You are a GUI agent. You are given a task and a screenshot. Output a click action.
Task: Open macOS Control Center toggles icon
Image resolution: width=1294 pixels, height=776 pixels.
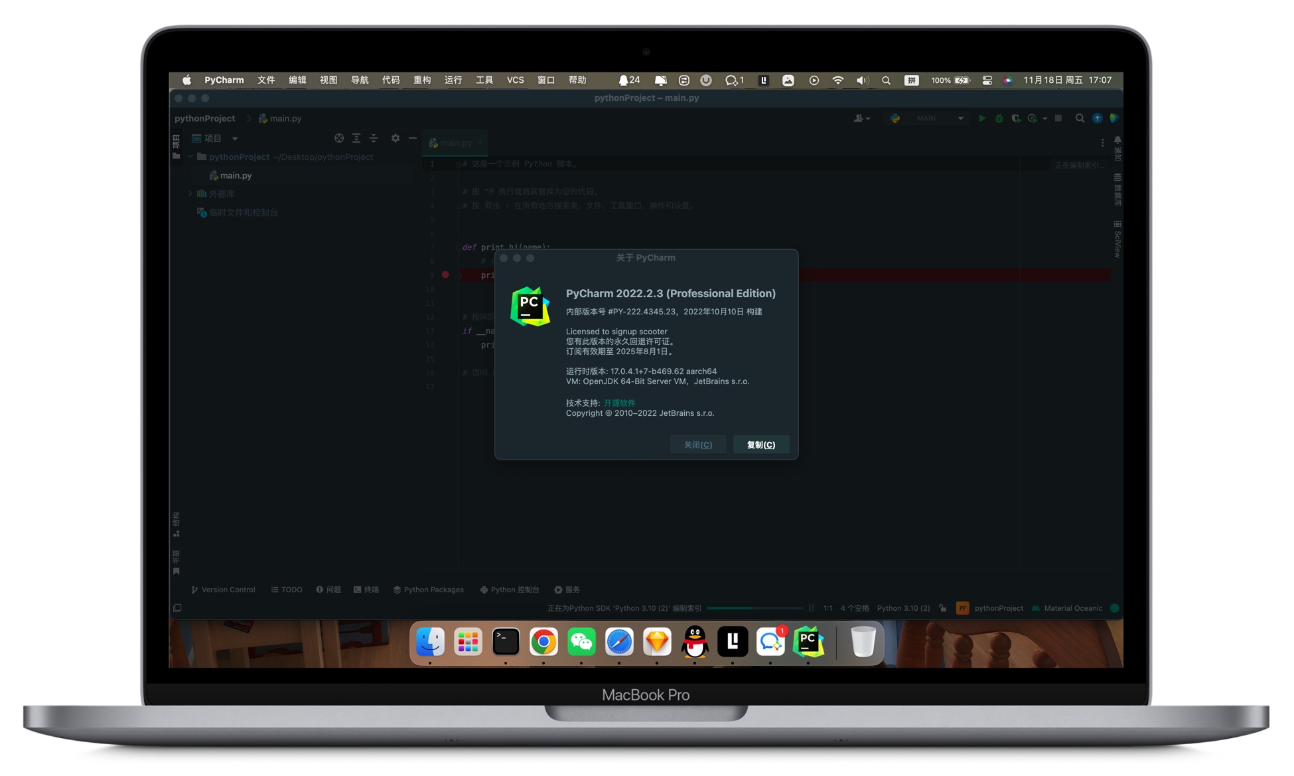click(x=987, y=80)
